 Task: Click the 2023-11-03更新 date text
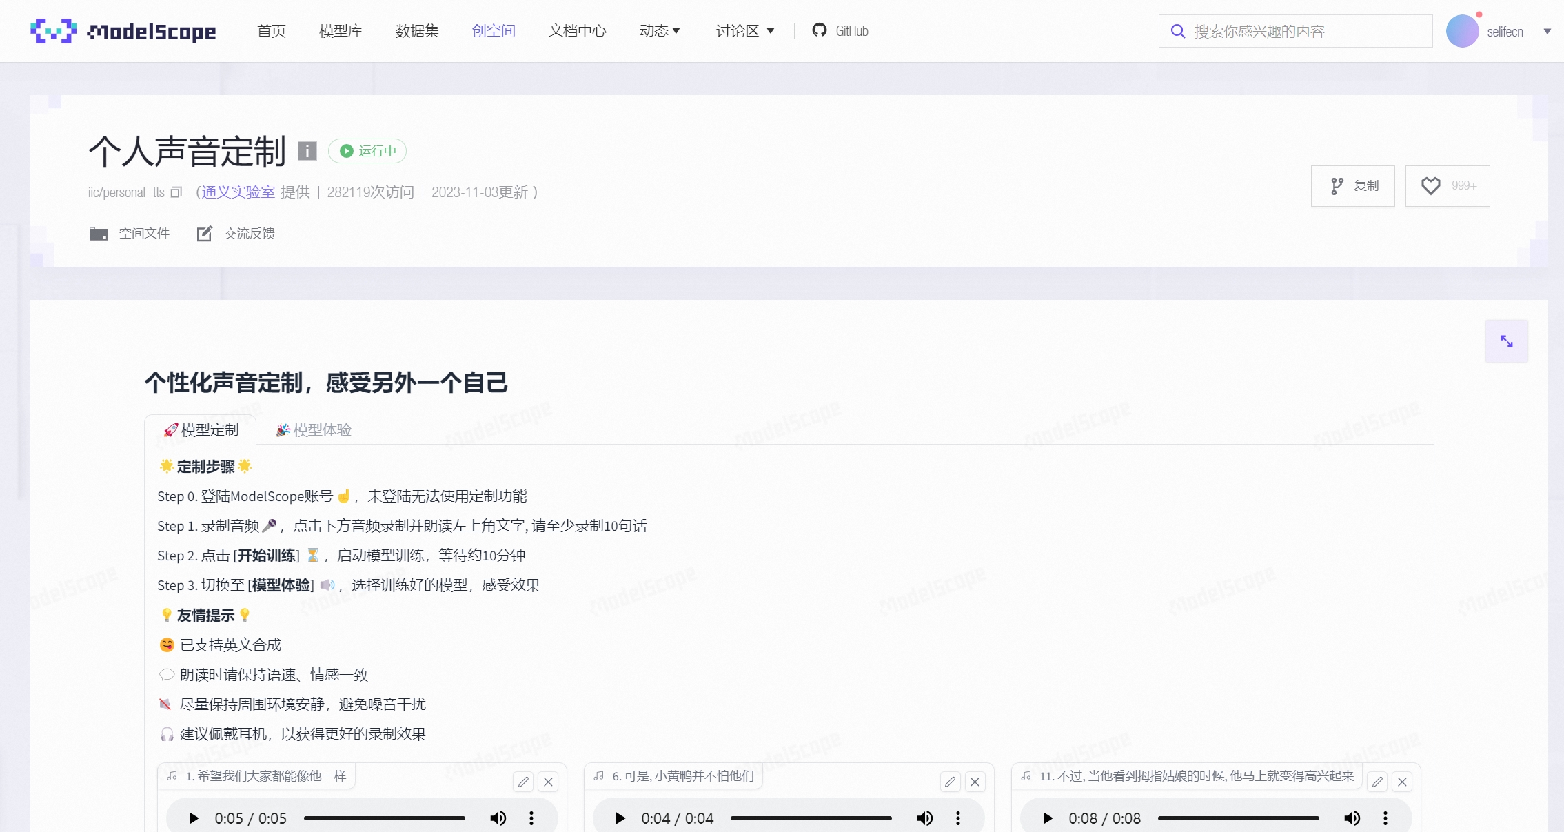click(480, 192)
